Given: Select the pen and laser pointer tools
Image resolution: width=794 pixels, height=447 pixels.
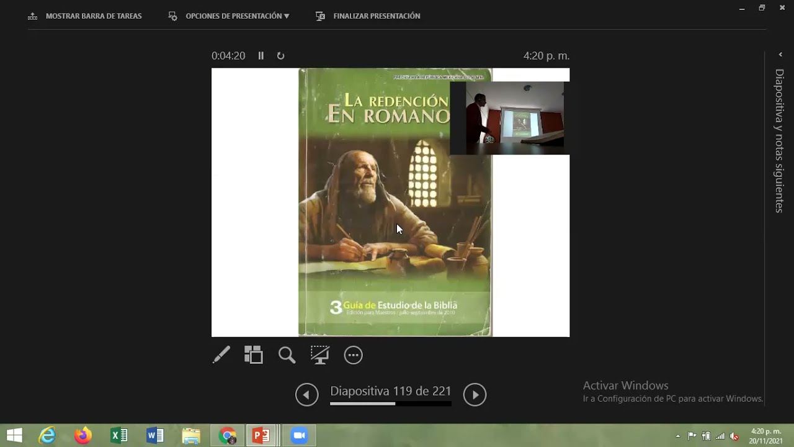Looking at the screenshot, I should coord(221,355).
